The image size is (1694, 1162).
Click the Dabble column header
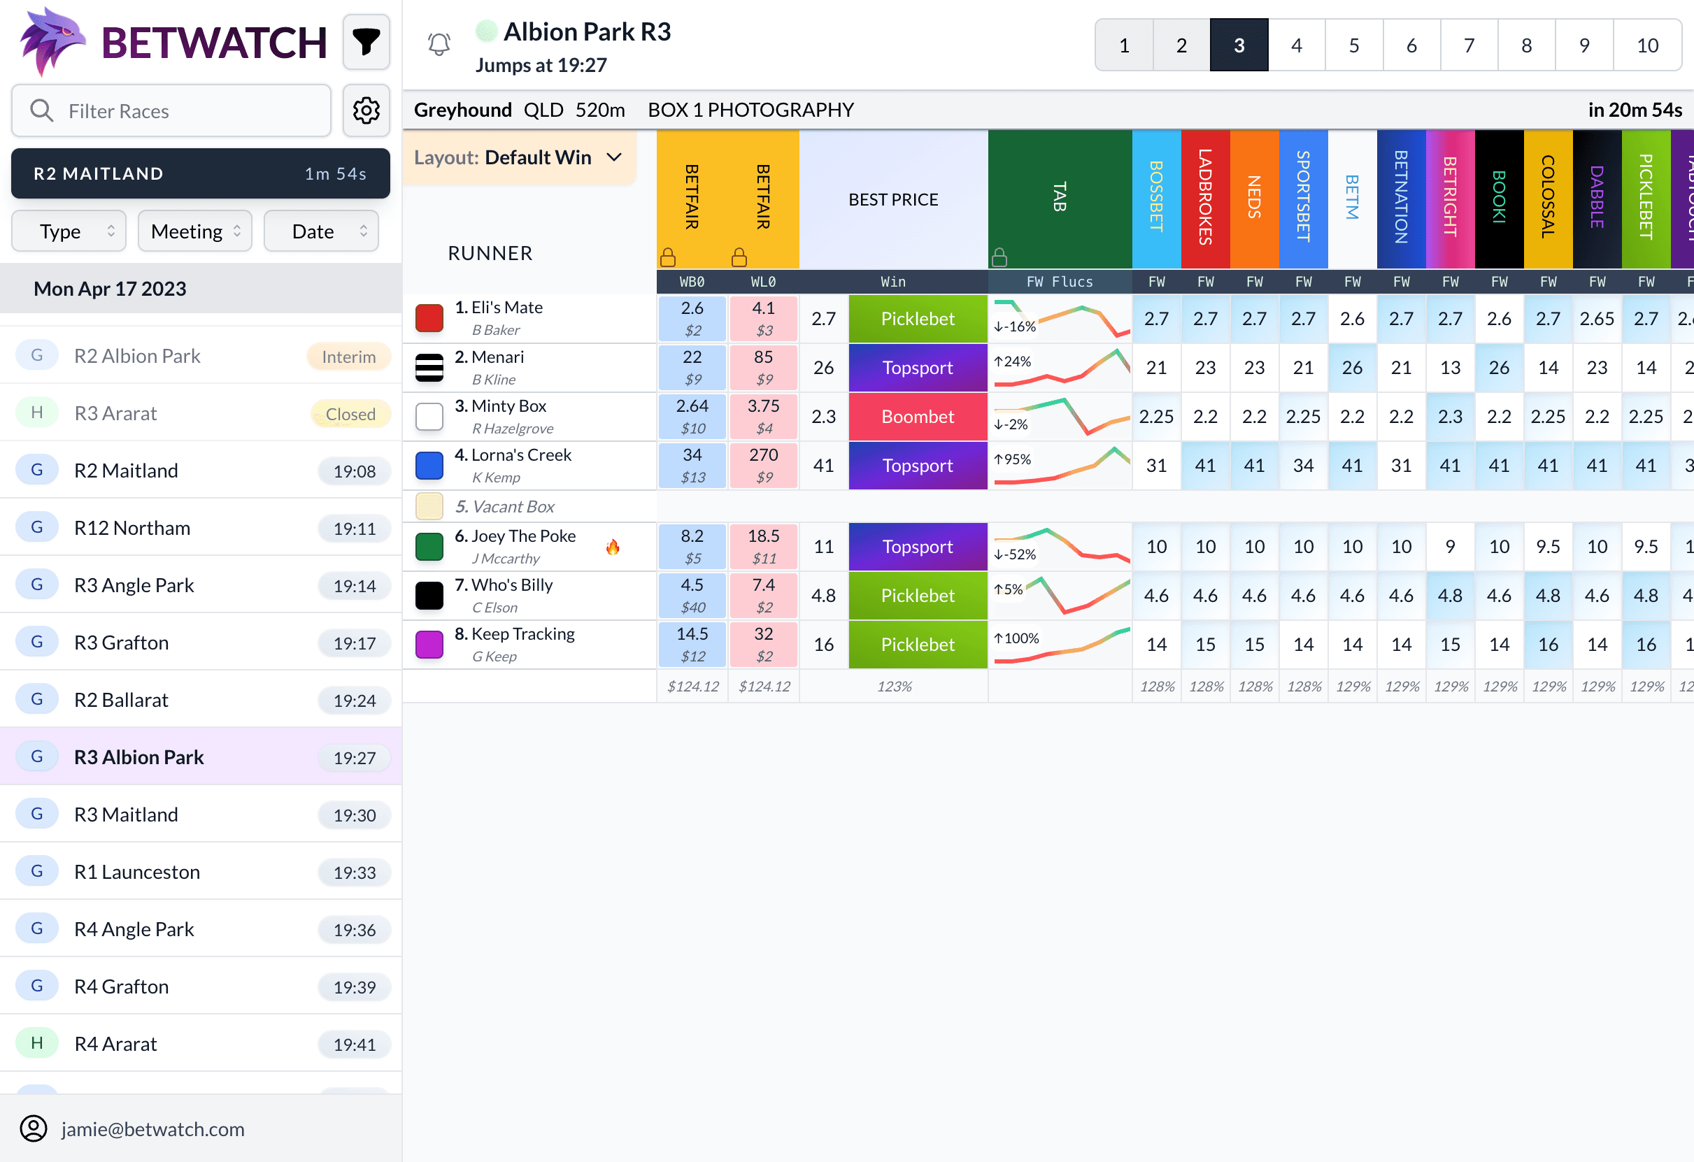tap(1597, 199)
